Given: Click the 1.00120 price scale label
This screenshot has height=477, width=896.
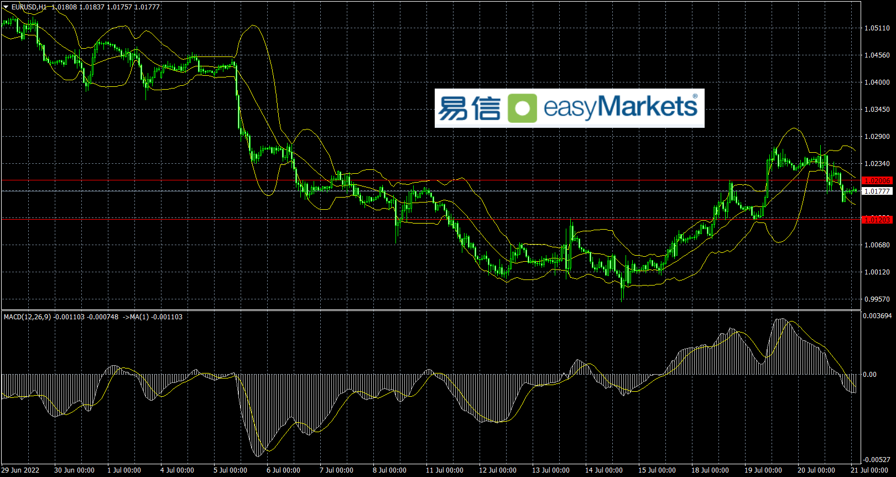Looking at the screenshot, I should (877, 272).
